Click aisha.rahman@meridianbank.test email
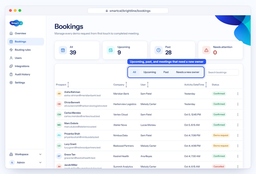Image resolution: width=256 pixels, height=174 pixels. click(x=82, y=95)
